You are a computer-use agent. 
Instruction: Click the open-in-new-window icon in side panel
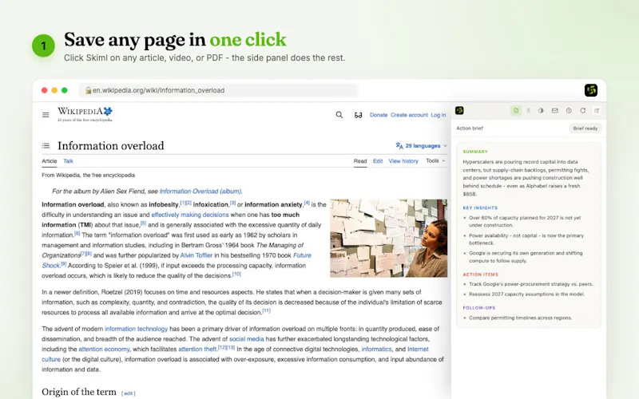click(x=597, y=111)
